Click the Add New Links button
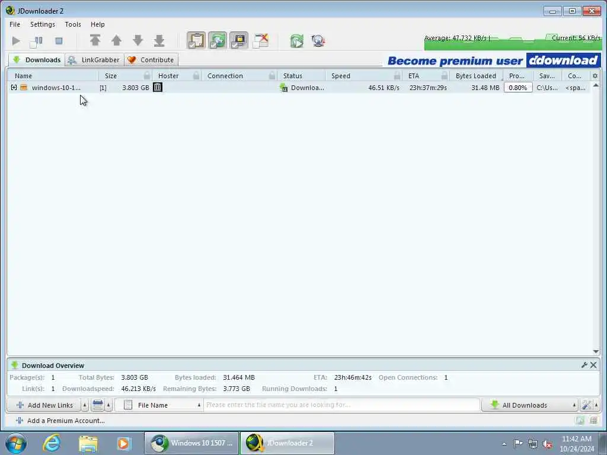 point(44,405)
